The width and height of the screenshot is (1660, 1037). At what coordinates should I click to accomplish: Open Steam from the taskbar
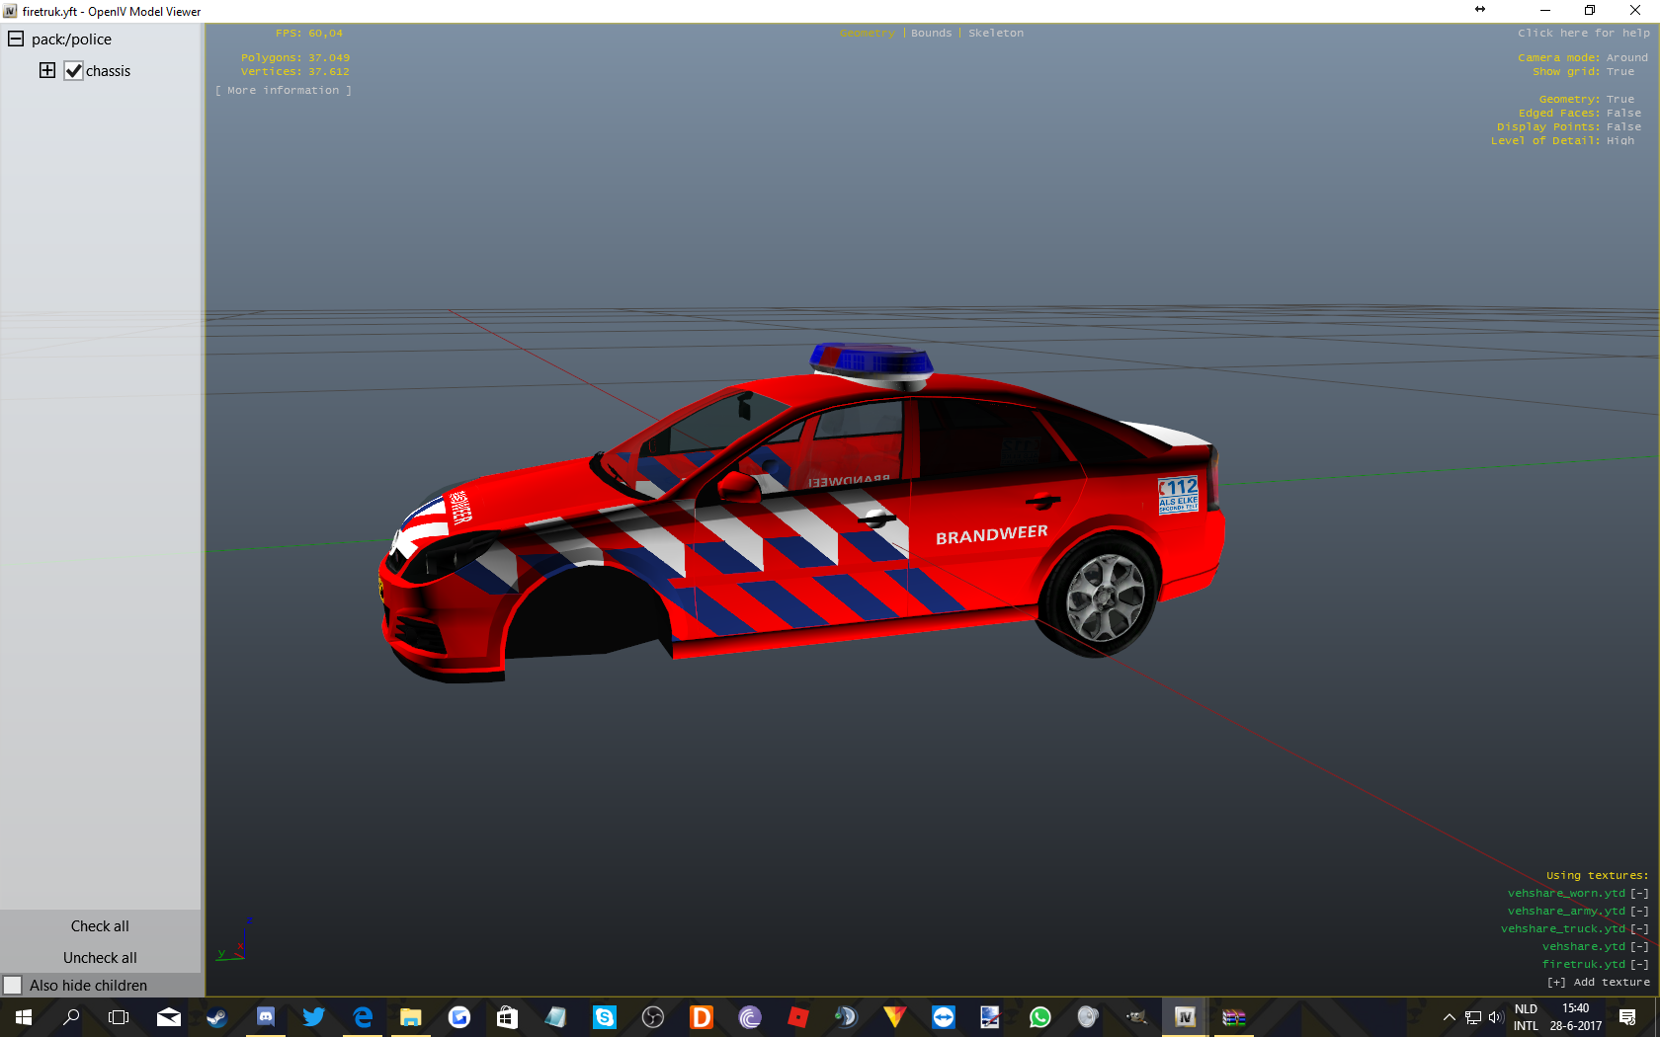[216, 1017]
